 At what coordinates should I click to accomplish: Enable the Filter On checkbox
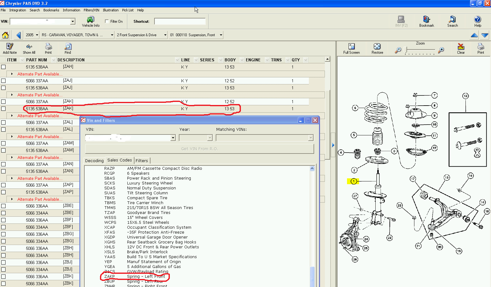tap(107, 21)
